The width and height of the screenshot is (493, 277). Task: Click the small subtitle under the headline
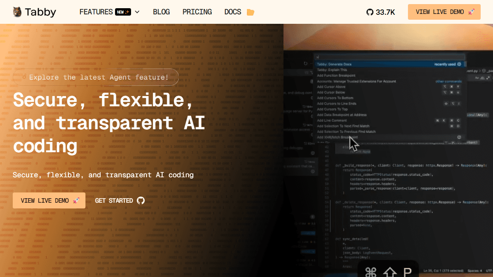(103, 175)
